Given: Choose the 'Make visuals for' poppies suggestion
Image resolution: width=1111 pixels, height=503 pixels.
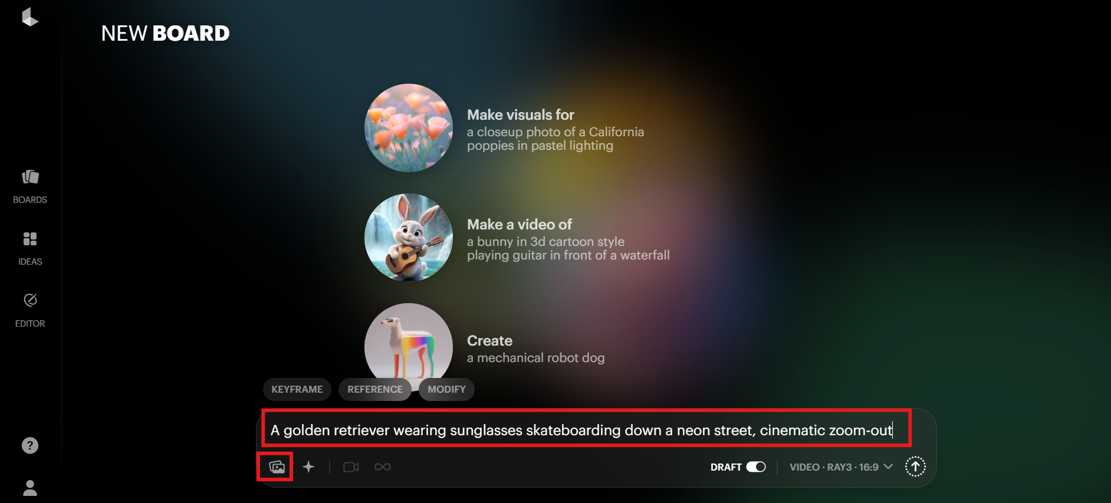Looking at the screenshot, I should tap(555, 130).
